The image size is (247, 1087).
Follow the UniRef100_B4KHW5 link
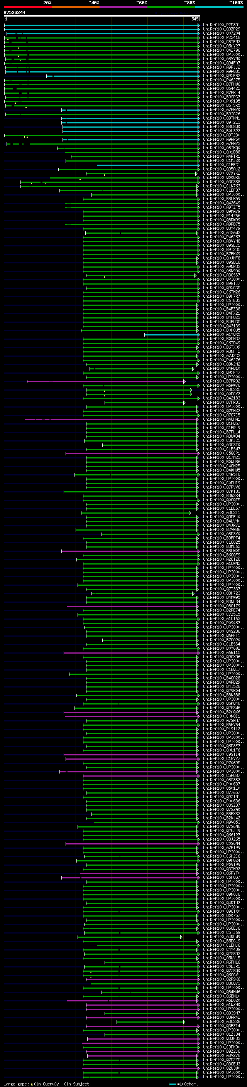[221, 470]
